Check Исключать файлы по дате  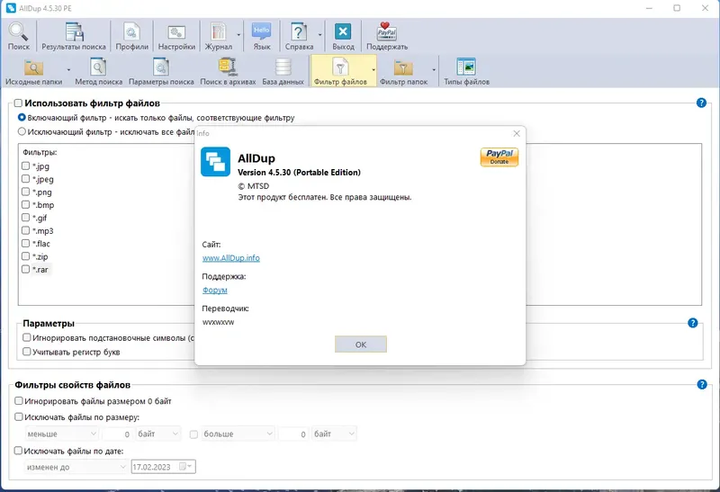(x=18, y=451)
